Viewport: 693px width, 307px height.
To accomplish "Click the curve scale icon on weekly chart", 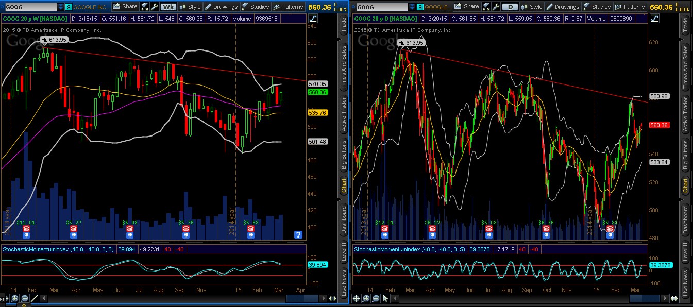I will 314,18.
